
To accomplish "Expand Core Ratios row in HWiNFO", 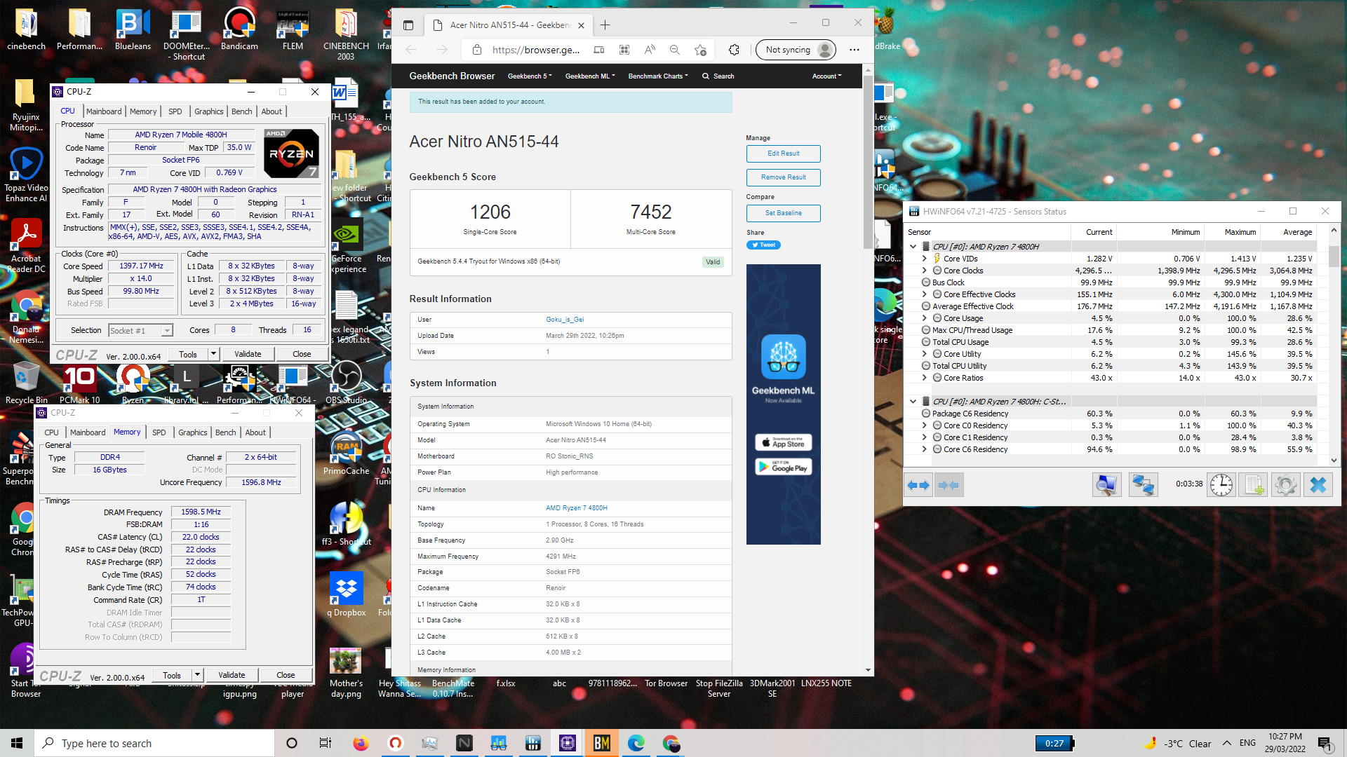I will pyautogui.click(x=925, y=378).
